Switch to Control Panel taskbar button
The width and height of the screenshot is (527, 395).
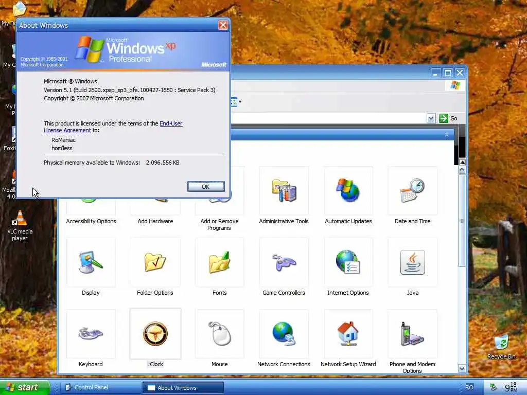101,387
